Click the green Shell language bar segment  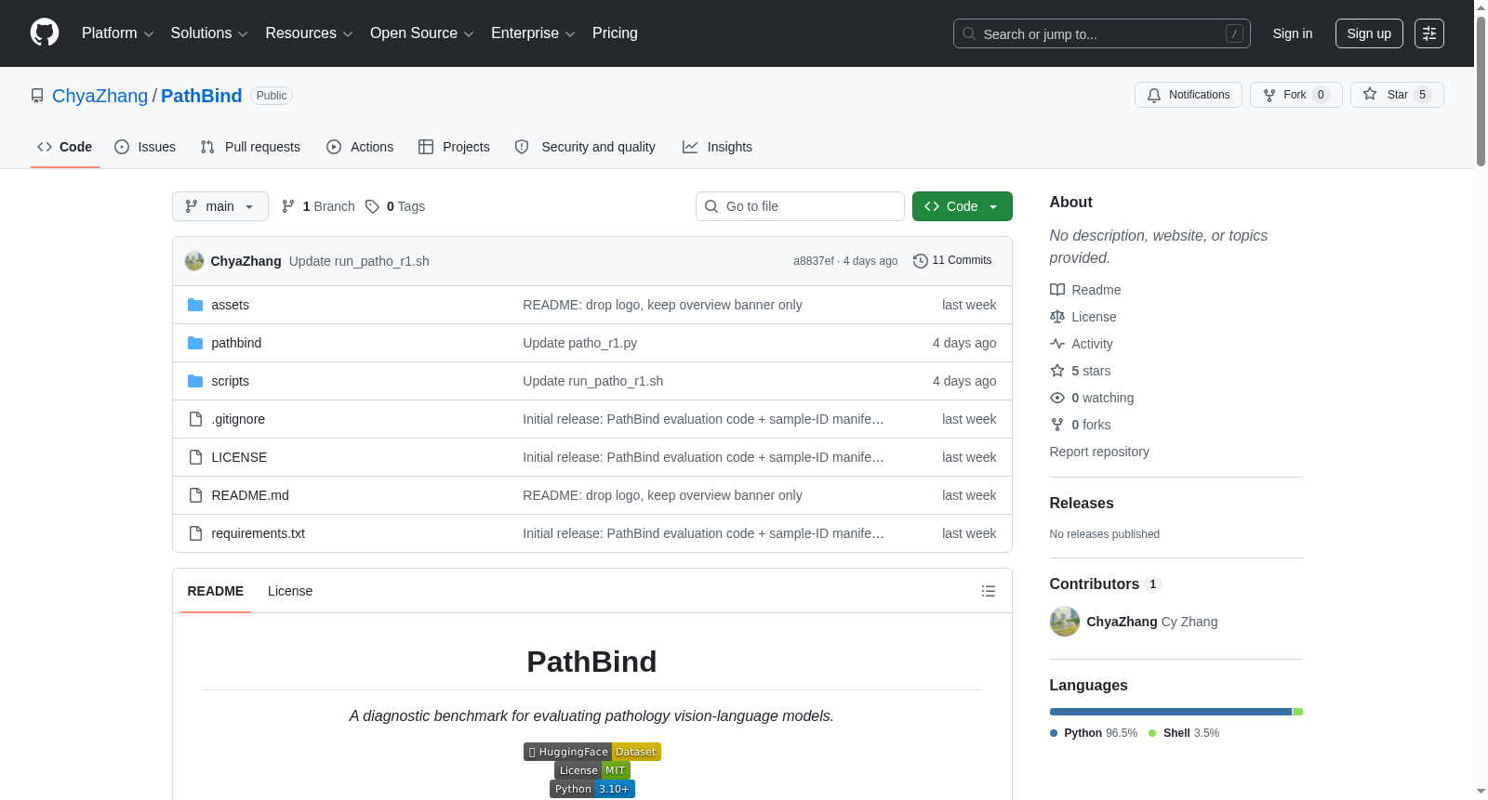point(1298,712)
